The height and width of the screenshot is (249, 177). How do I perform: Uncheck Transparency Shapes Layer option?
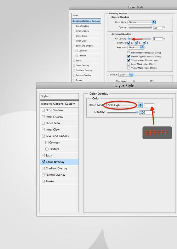pos(129,60)
